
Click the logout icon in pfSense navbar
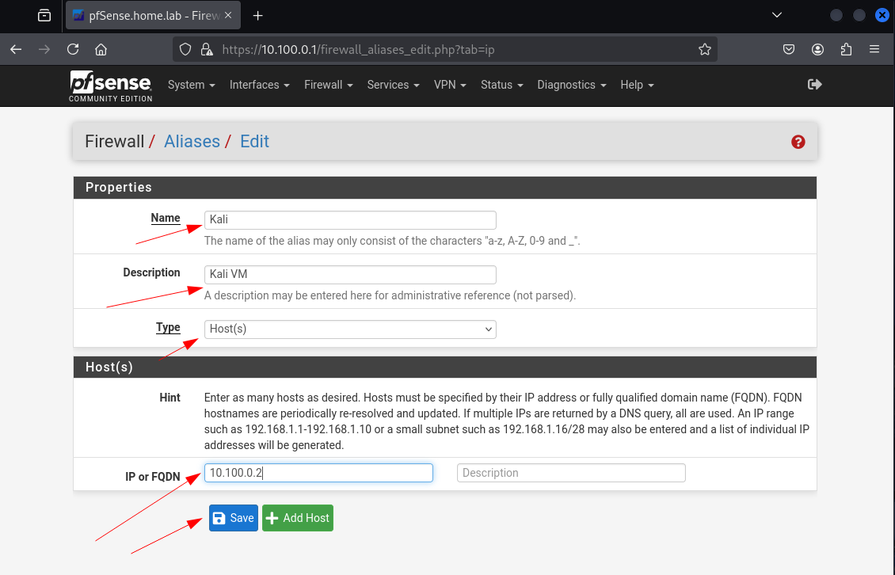(x=814, y=85)
